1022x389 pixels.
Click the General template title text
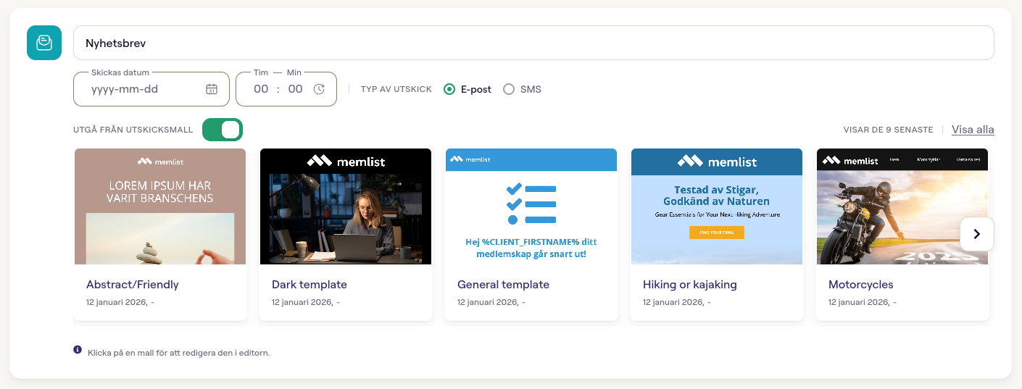click(503, 285)
